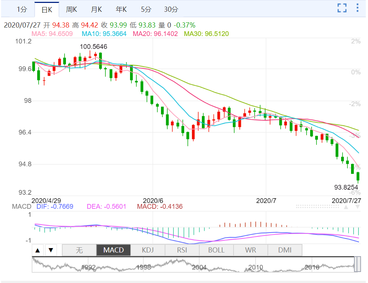Select the 30分 interval tab
Screen dimensions: 368x283
[x=171, y=9]
